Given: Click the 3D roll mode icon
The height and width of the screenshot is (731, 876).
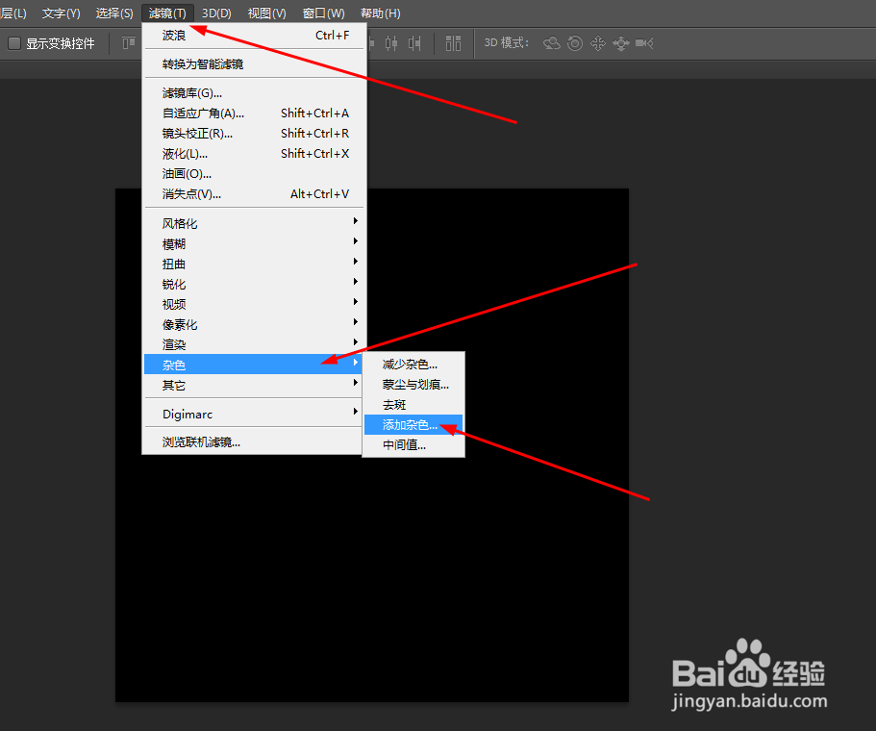Looking at the screenshot, I should [x=575, y=43].
